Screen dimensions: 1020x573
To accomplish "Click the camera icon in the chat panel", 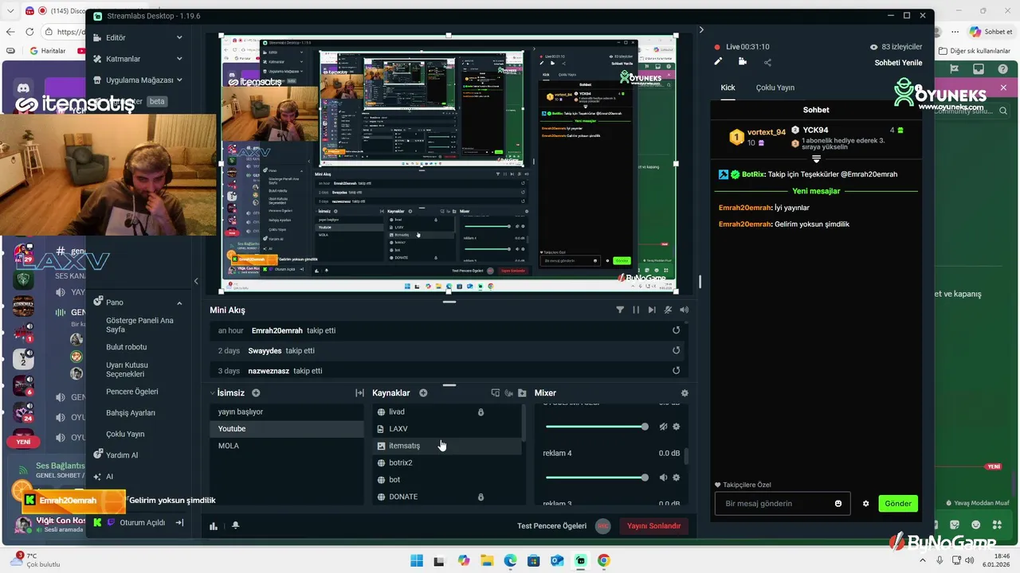I will (743, 61).
